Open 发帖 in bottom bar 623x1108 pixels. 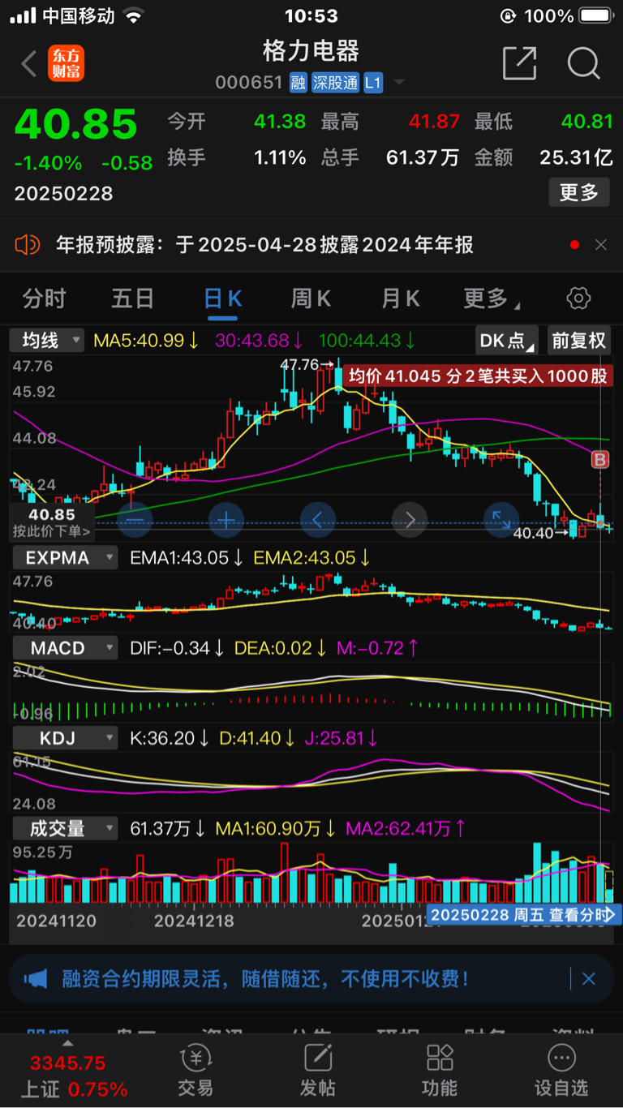click(x=318, y=1070)
